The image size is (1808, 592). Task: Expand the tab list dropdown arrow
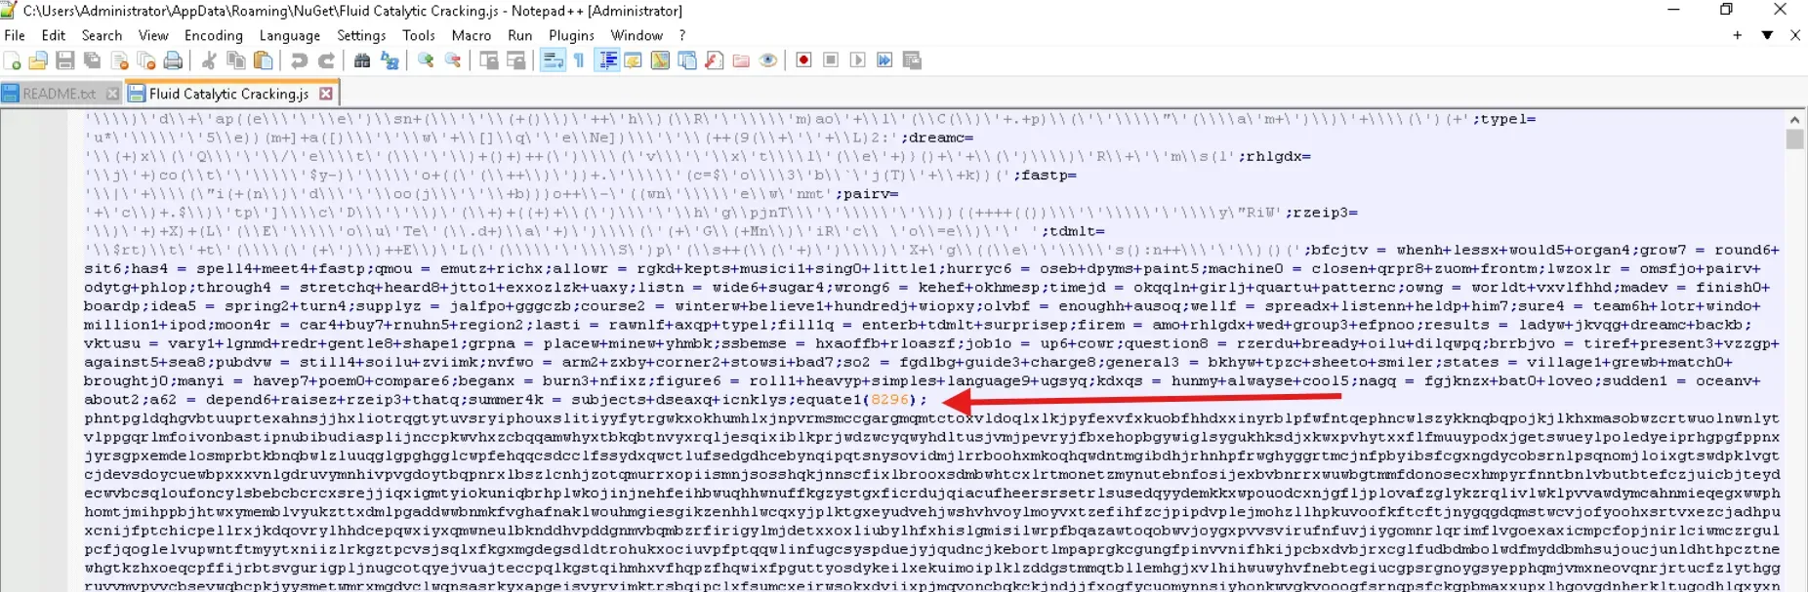1767,35
